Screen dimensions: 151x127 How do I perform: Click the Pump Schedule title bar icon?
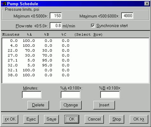(4, 4)
